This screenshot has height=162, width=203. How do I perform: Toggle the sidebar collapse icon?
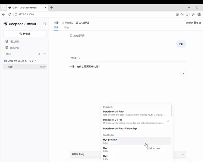tap(44, 24)
